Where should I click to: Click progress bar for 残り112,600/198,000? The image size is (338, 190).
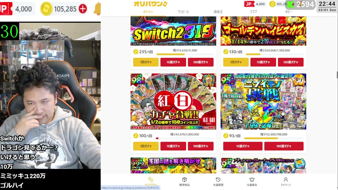[x=274, y=138]
